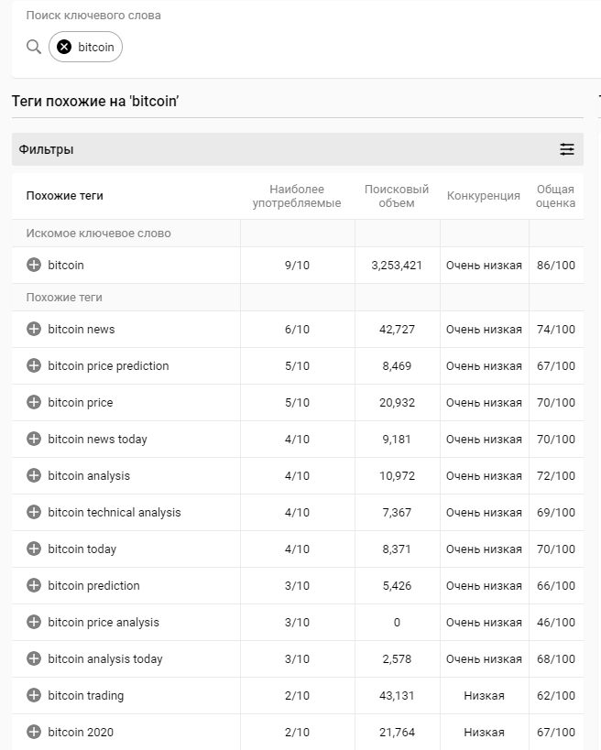Add the 'bitcoin technical analysis' tag

click(34, 512)
